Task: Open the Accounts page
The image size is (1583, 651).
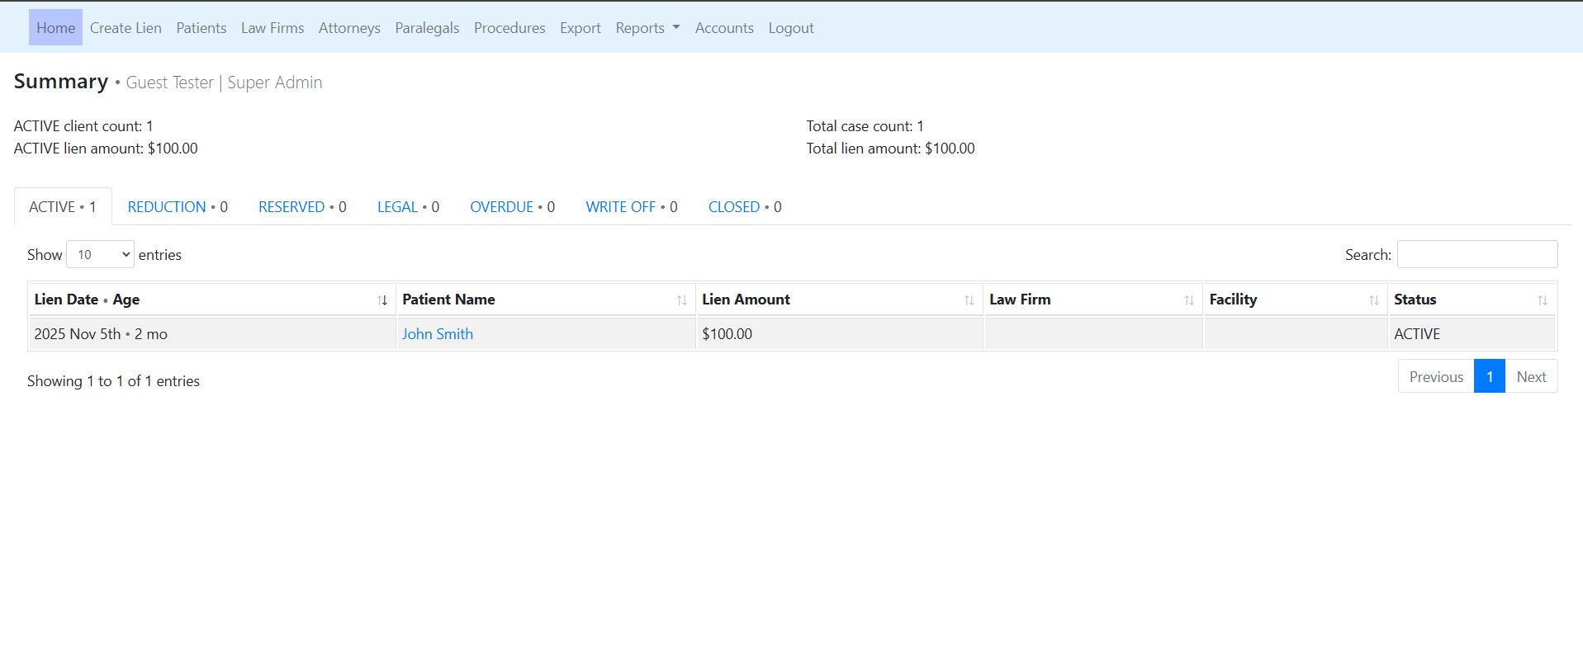Action: [x=724, y=28]
